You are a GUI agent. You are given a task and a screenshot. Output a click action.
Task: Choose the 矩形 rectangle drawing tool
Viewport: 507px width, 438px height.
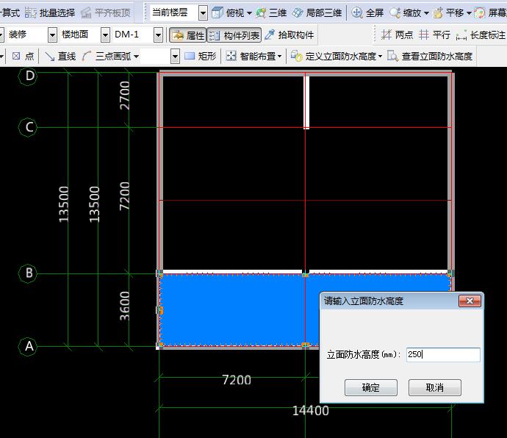(x=200, y=57)
